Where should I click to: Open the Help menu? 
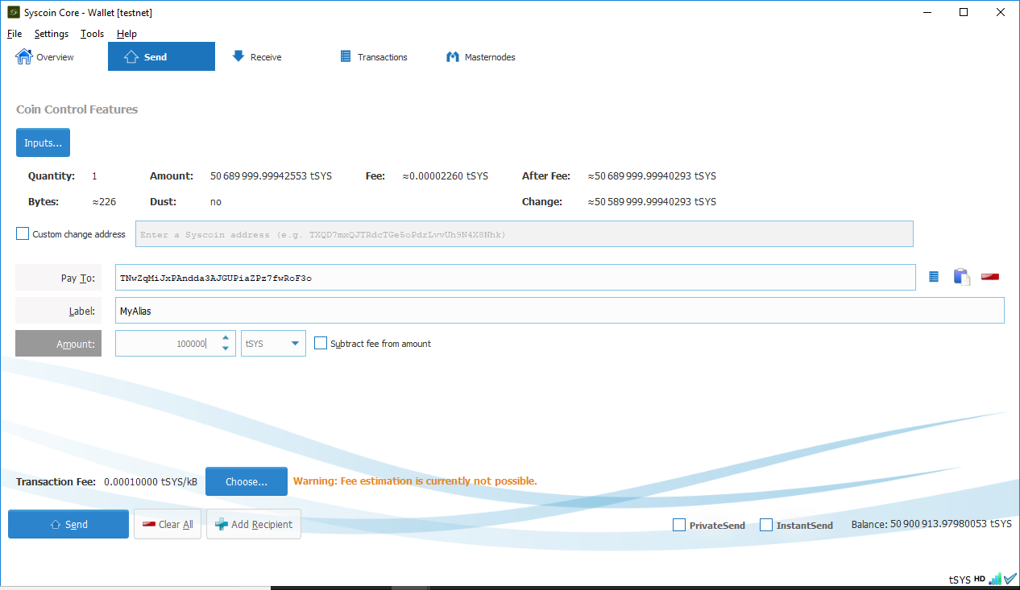[126, 34]
